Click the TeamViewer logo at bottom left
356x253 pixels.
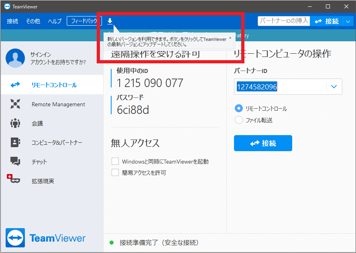coord(46,238)
